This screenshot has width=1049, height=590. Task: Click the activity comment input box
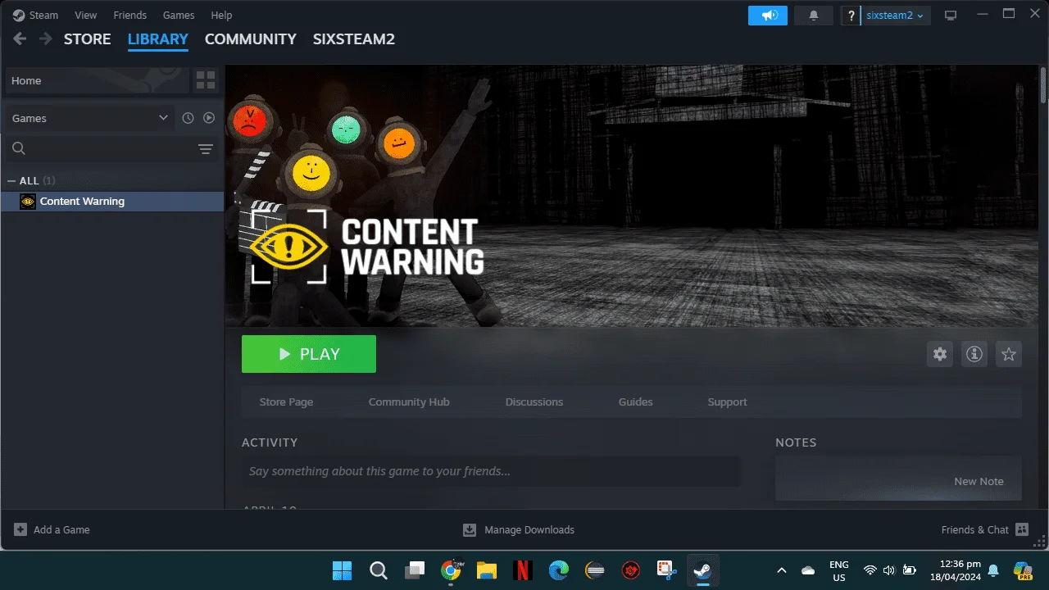click(x=490, y=471)
